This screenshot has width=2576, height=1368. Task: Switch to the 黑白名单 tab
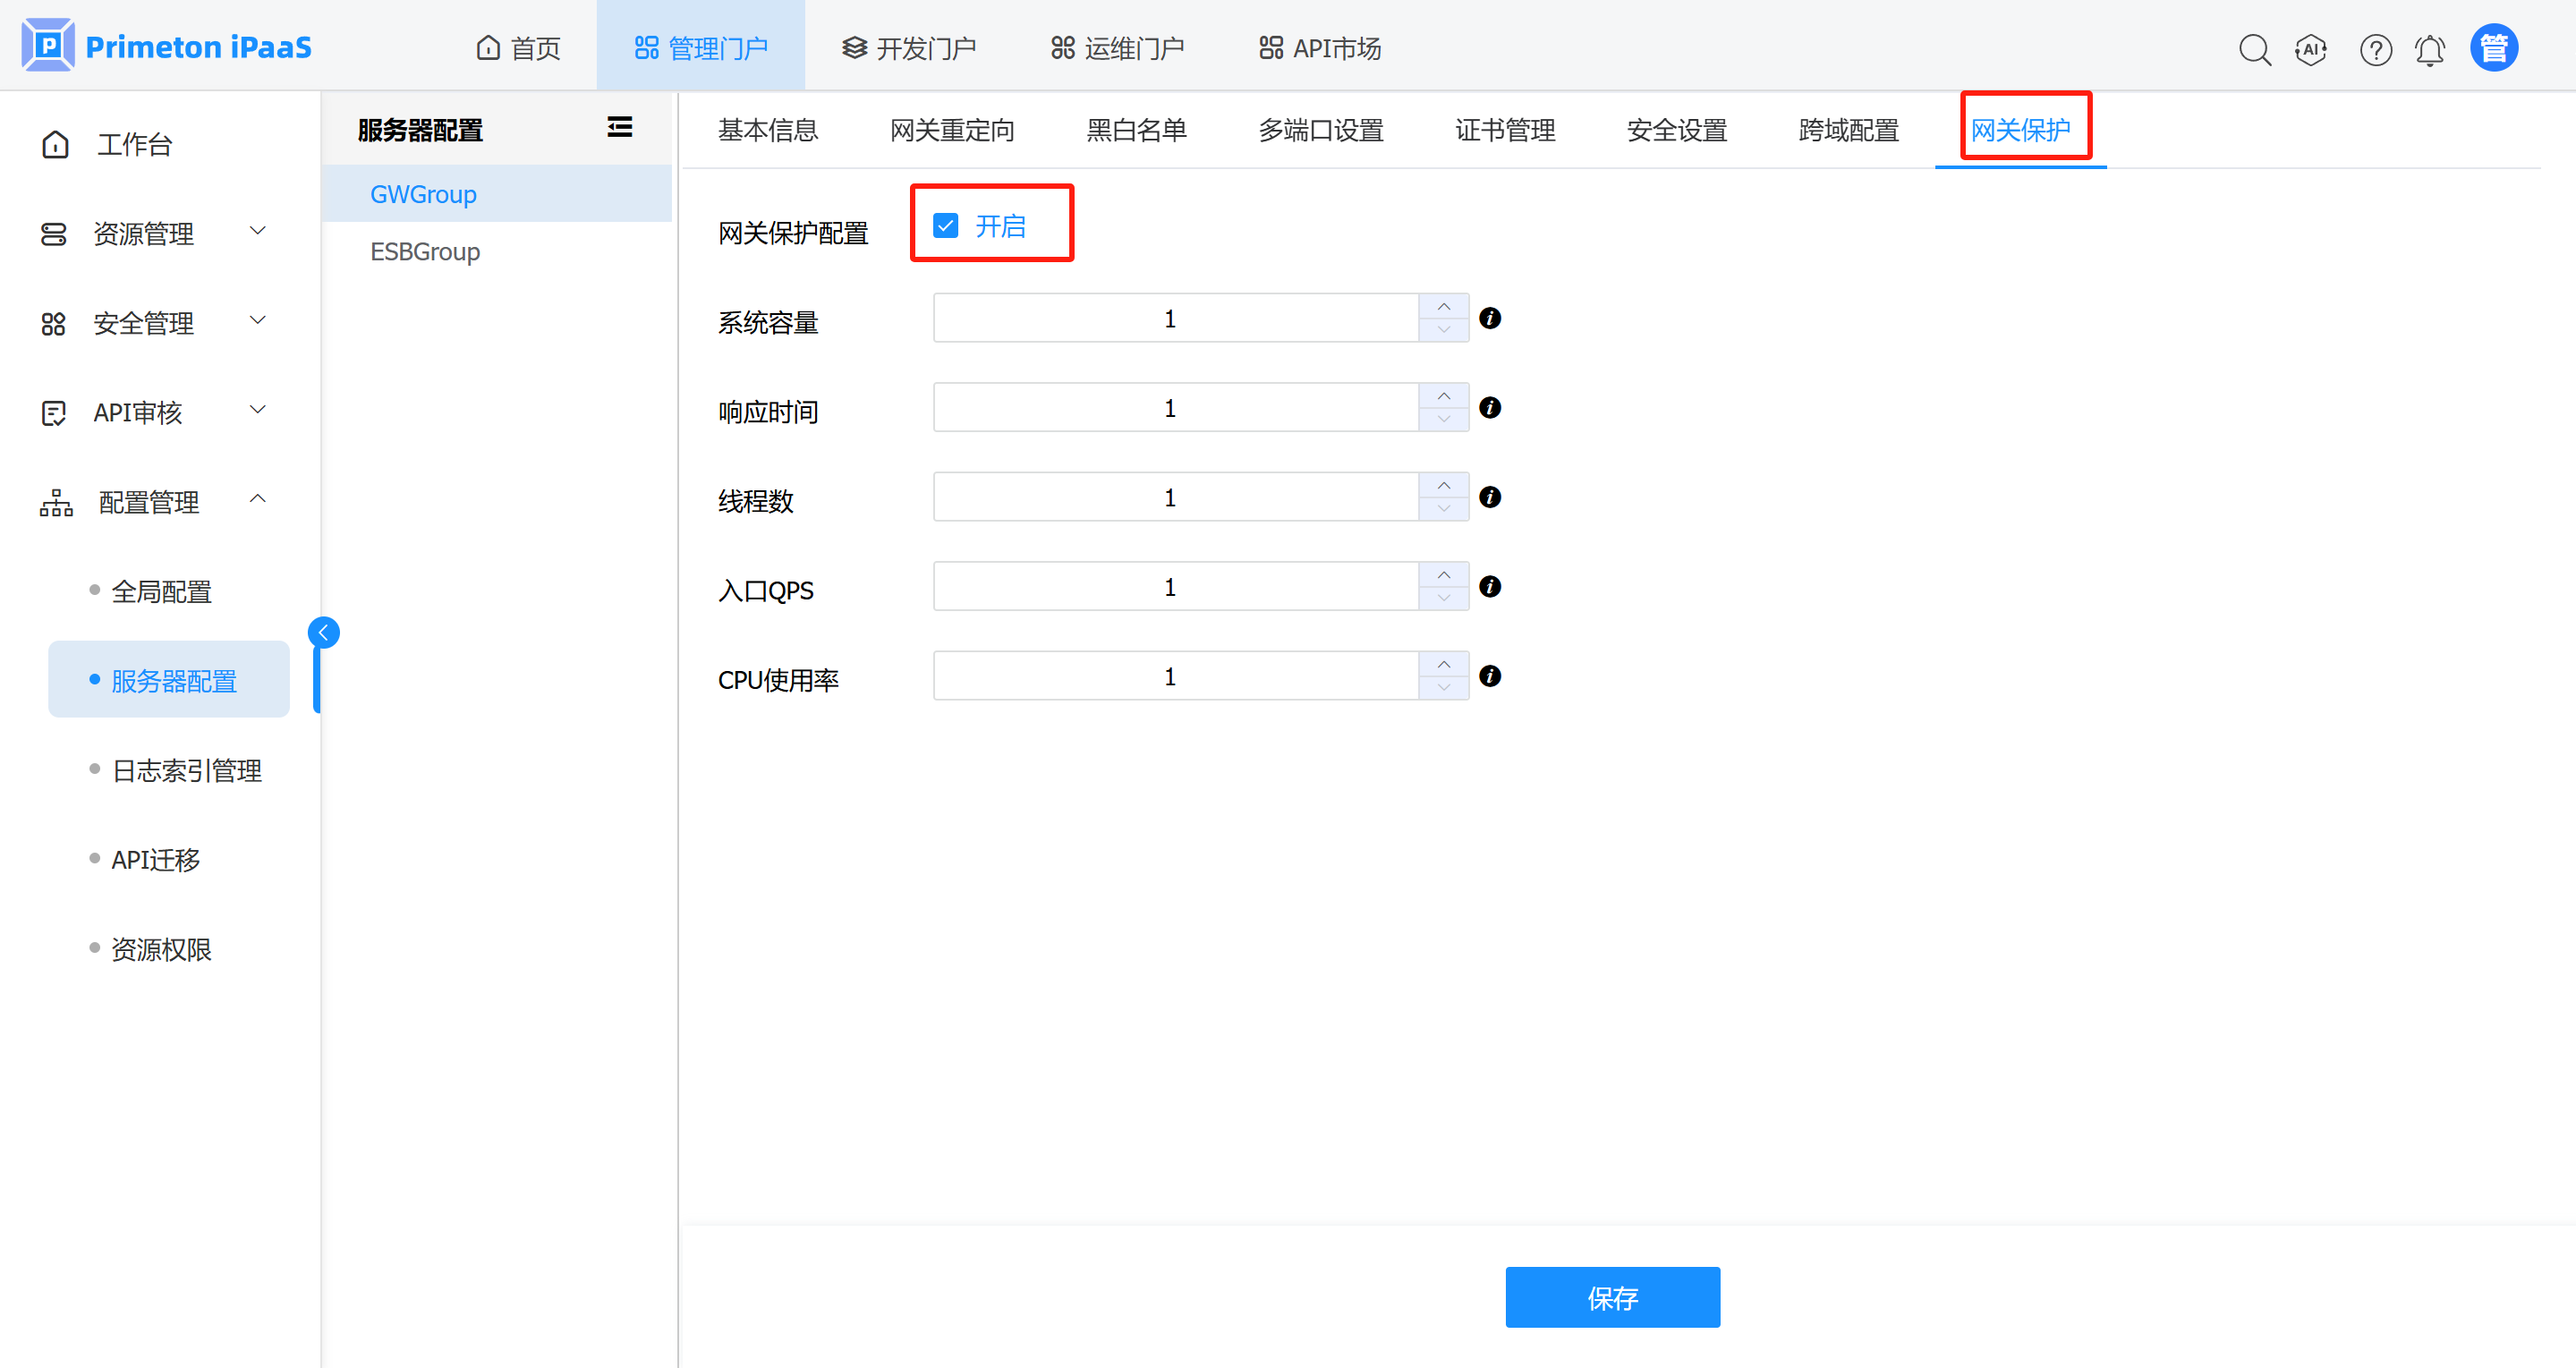point(1136,130)
